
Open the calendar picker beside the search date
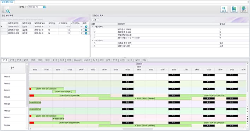pos(44,7)
